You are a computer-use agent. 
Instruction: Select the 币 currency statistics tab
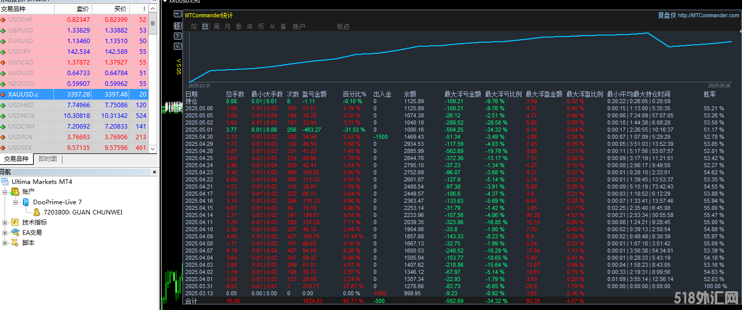coord(261,26)
